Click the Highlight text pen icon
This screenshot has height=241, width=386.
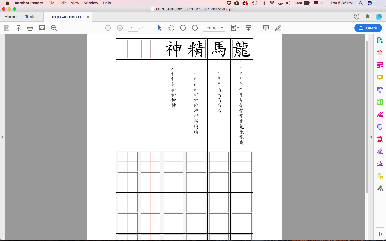pyautogui.click(x=278, y=28)
